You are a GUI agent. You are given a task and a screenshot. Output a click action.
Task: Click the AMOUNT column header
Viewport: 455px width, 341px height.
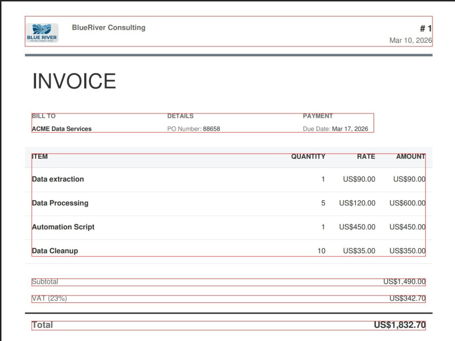[410, 156]
